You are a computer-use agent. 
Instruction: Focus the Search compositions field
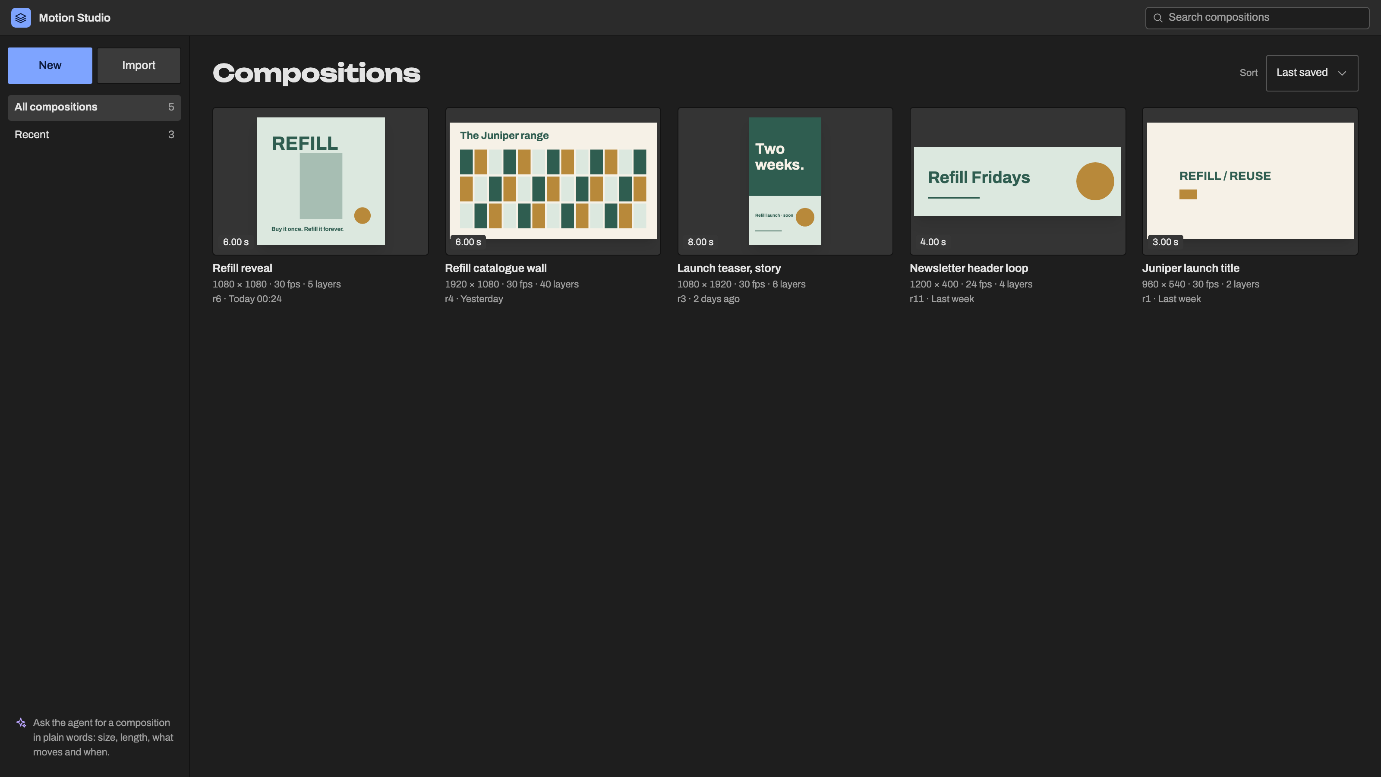point(1257,18)
